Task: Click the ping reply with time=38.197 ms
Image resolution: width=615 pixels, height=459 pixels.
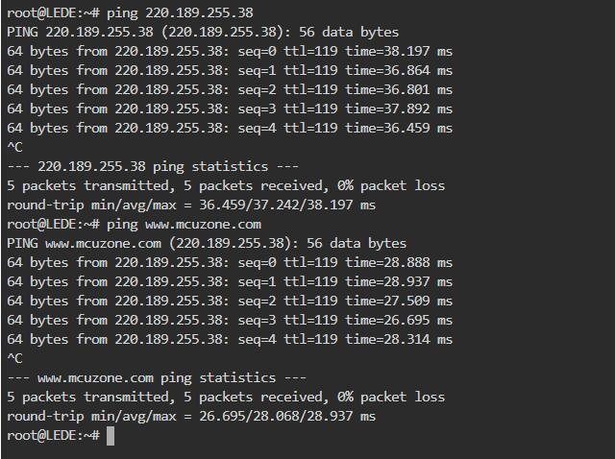Action: pyautogui.click(x=229, y=51)
